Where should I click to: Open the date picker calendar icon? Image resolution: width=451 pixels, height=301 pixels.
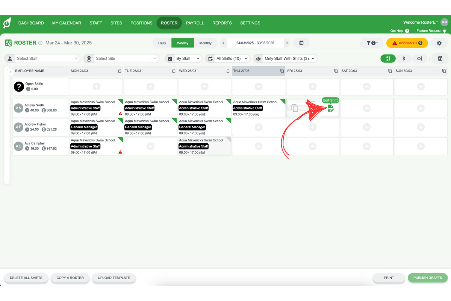pos(301,43)
